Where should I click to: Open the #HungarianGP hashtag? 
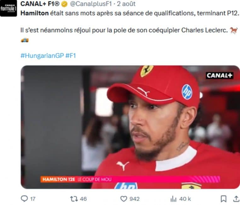(x=42, y=56)
